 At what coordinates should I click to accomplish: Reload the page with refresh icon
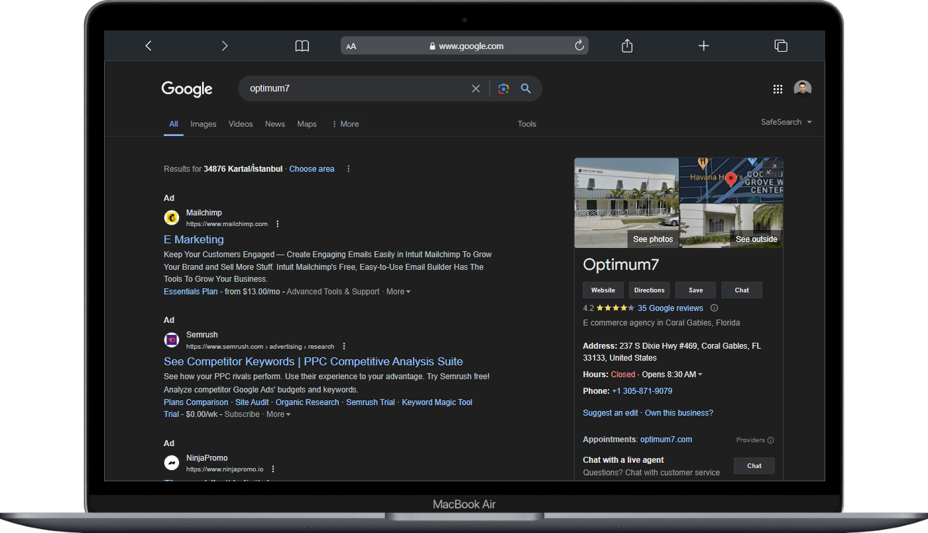tap(579, 46)
